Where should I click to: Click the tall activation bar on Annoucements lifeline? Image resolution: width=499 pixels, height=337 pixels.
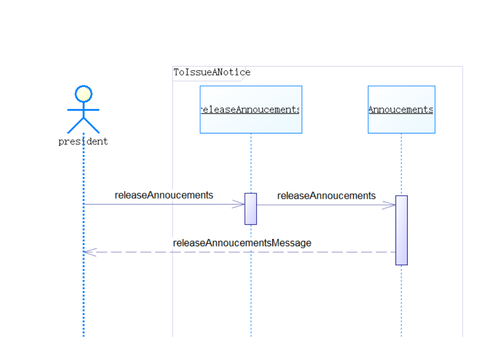click(x=401, y=231)
